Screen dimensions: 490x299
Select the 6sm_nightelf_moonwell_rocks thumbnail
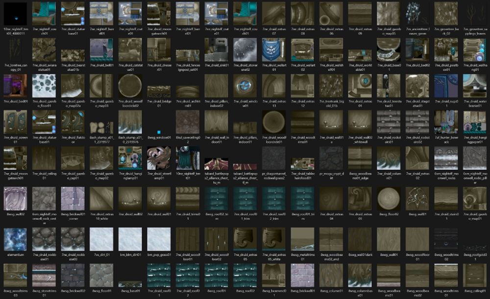(446, 159)
